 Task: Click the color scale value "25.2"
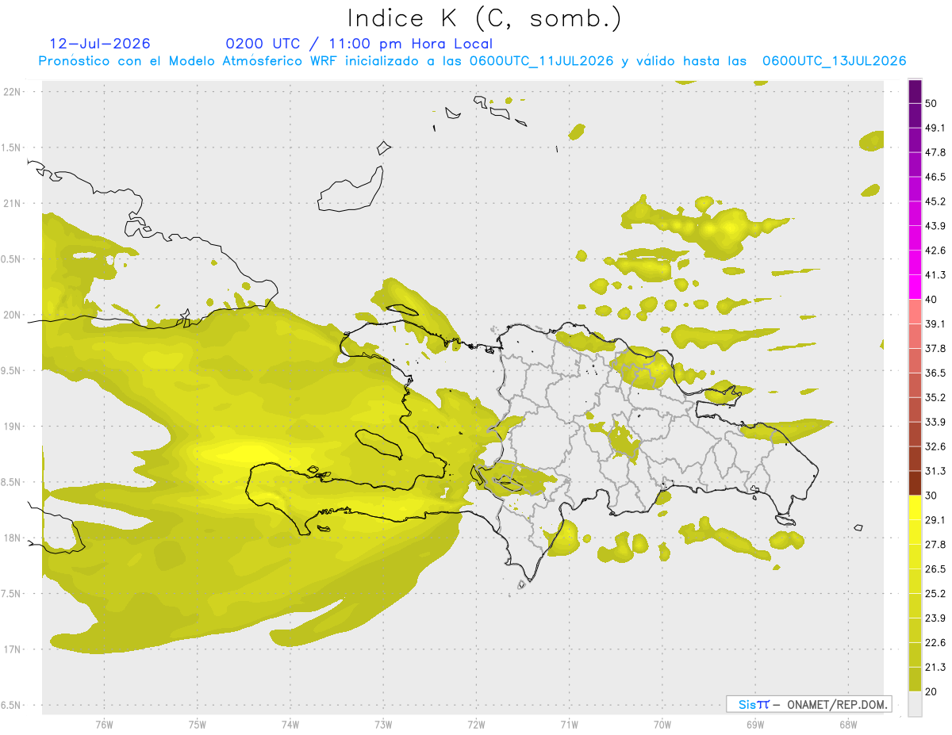point(935,594)
